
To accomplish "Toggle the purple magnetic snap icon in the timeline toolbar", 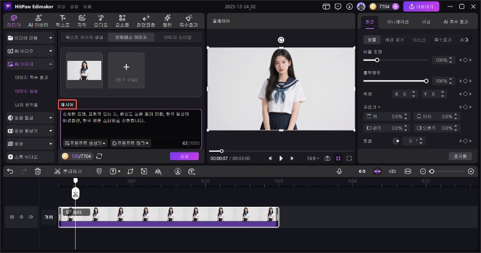I will 377,172.
